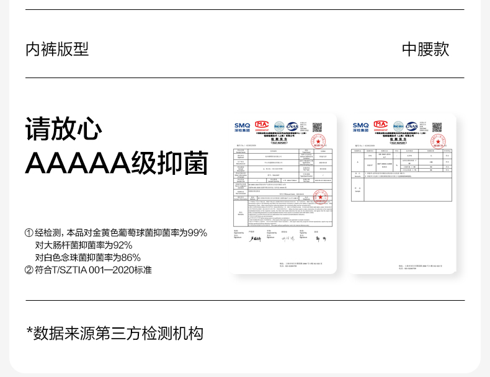Click the *数据来源第三方检测机构 footnote
Viewport: 490px width, 377px height.
click(115, 333)
